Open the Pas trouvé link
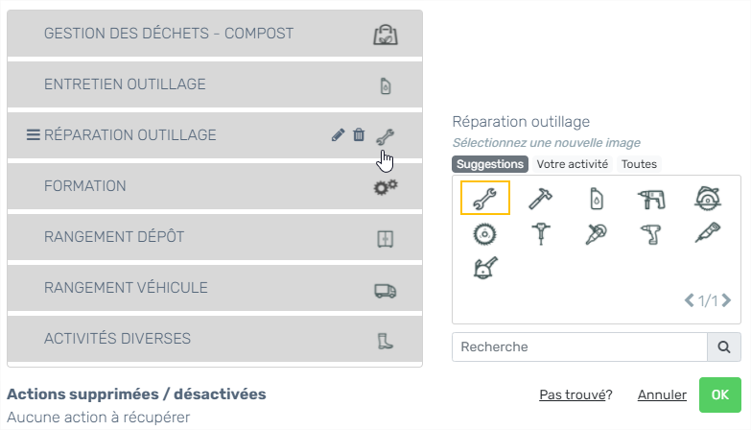The image size is (751, 430). click(x=575, y=395)
